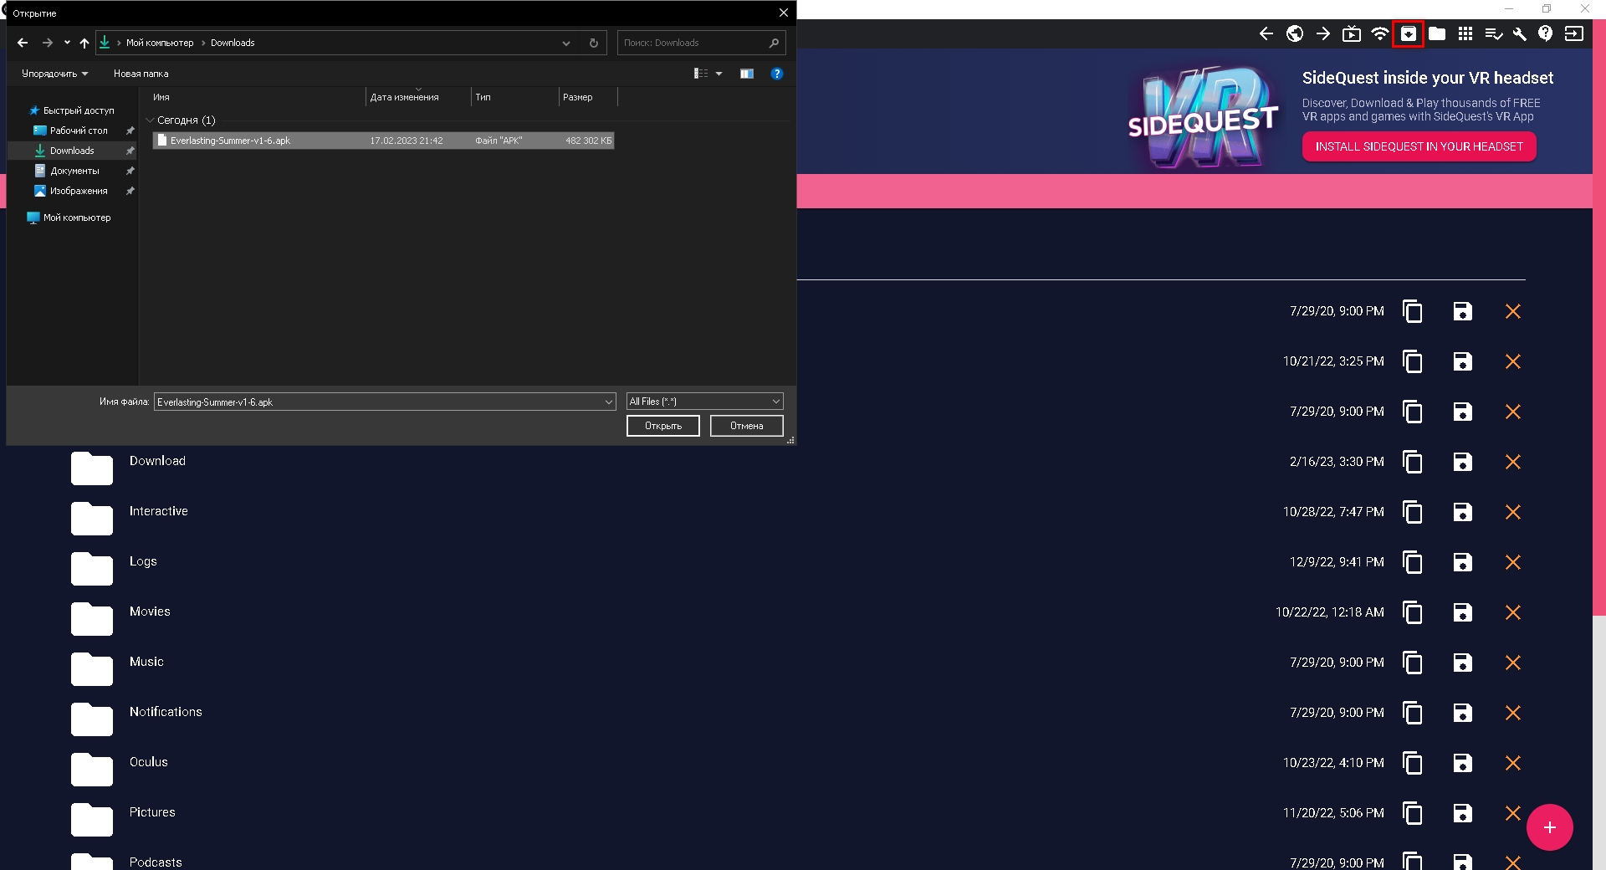Click the wireless ADB Wi-Fi icon
This screenshot has width=1606, height=870.
1380,33
